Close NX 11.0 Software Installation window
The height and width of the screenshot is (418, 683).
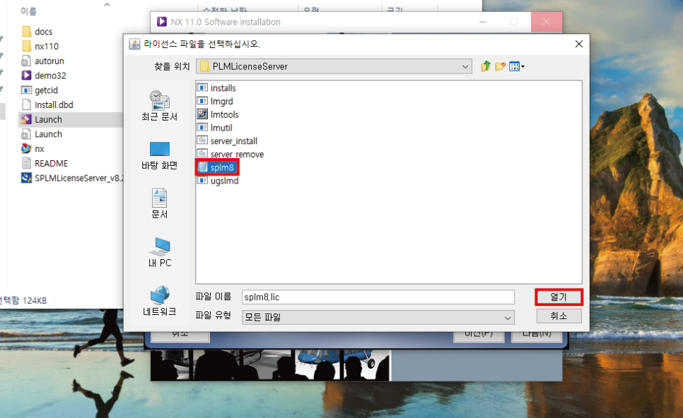click(x=547, y=22)
